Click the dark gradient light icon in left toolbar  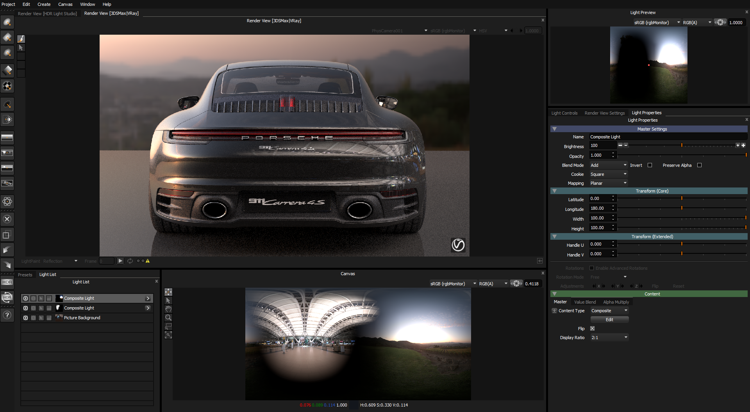pyautogui.click(x=7, y=104)
